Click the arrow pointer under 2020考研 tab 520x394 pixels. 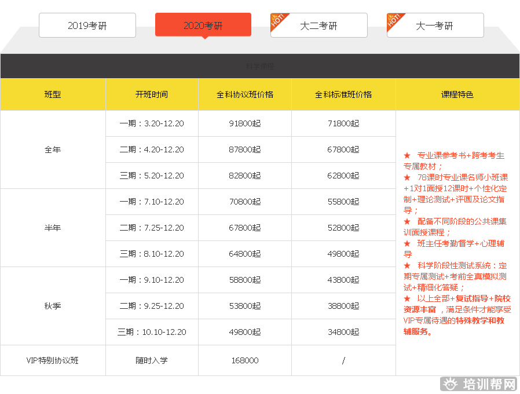(x=203, y=37)
